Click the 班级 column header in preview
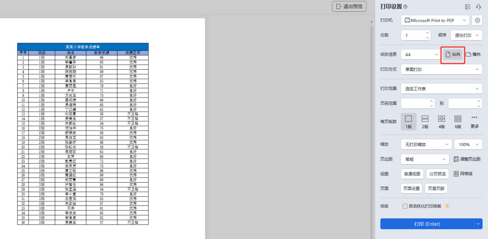Screen dimensions: 488x239 [42, 53]
